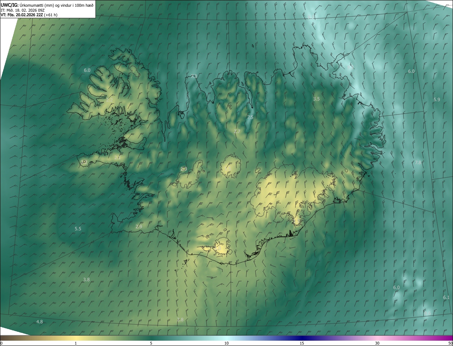Click the "1" tick on color scale
453x346 pixels.
coord(76,343)
